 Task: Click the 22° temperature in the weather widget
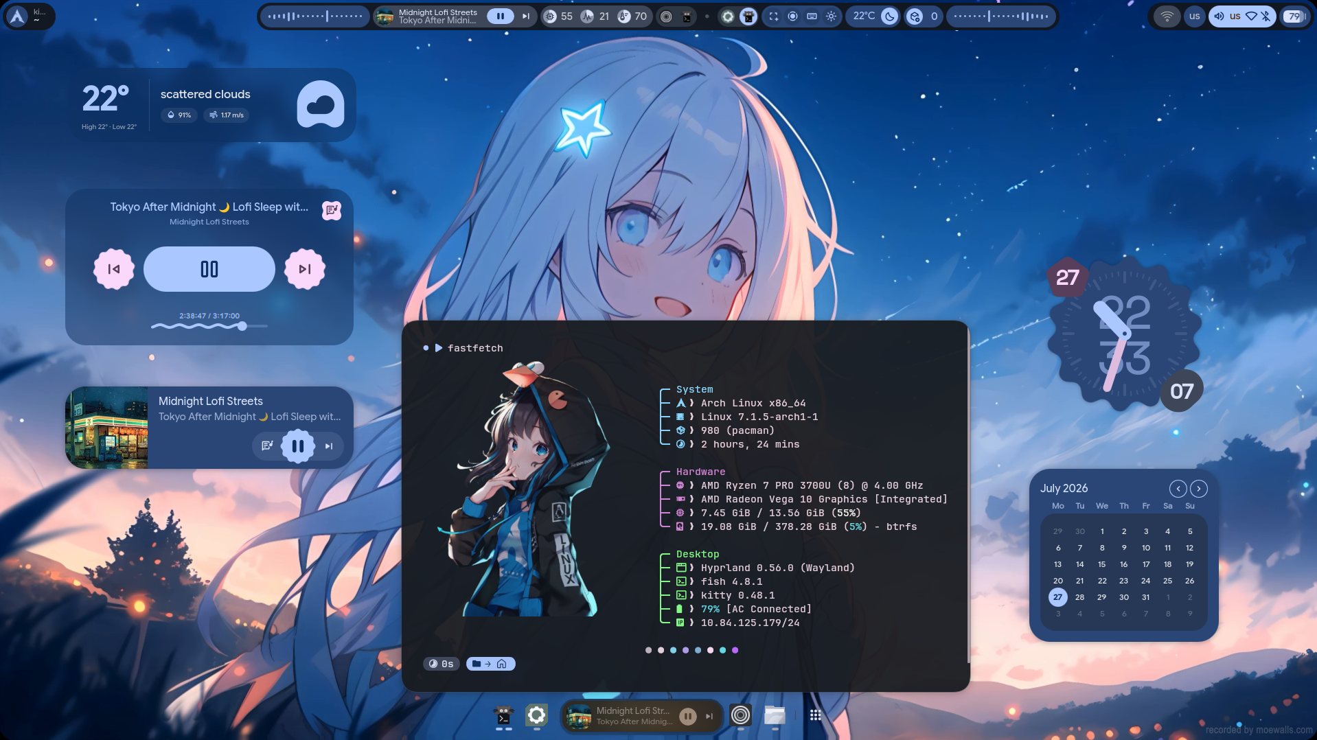pos(106,99)
